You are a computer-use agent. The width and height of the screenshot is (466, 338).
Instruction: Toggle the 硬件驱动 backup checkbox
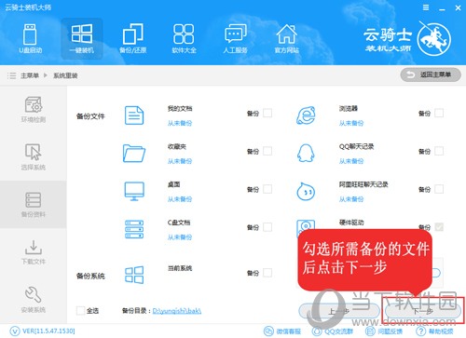(x=439, y=227)
